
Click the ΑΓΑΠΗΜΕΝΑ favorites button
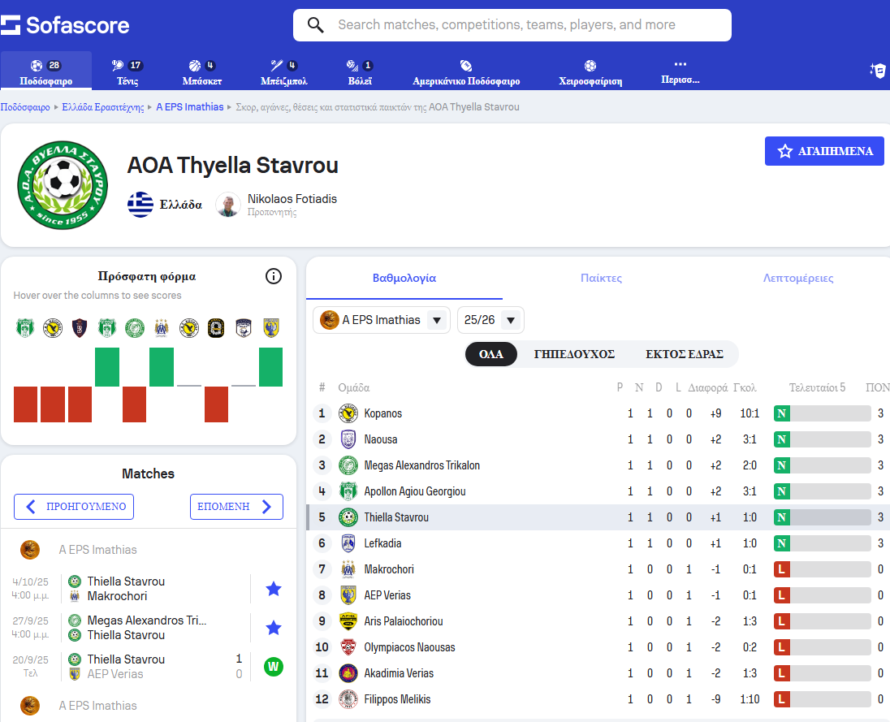tap(824, 151)
